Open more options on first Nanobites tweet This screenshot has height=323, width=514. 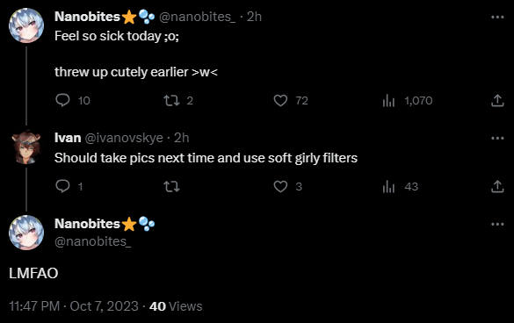(497, 17)
